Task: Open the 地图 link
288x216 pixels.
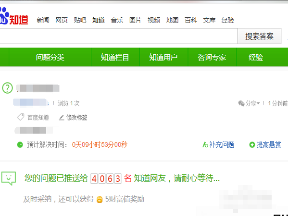Action: [172, 20]
